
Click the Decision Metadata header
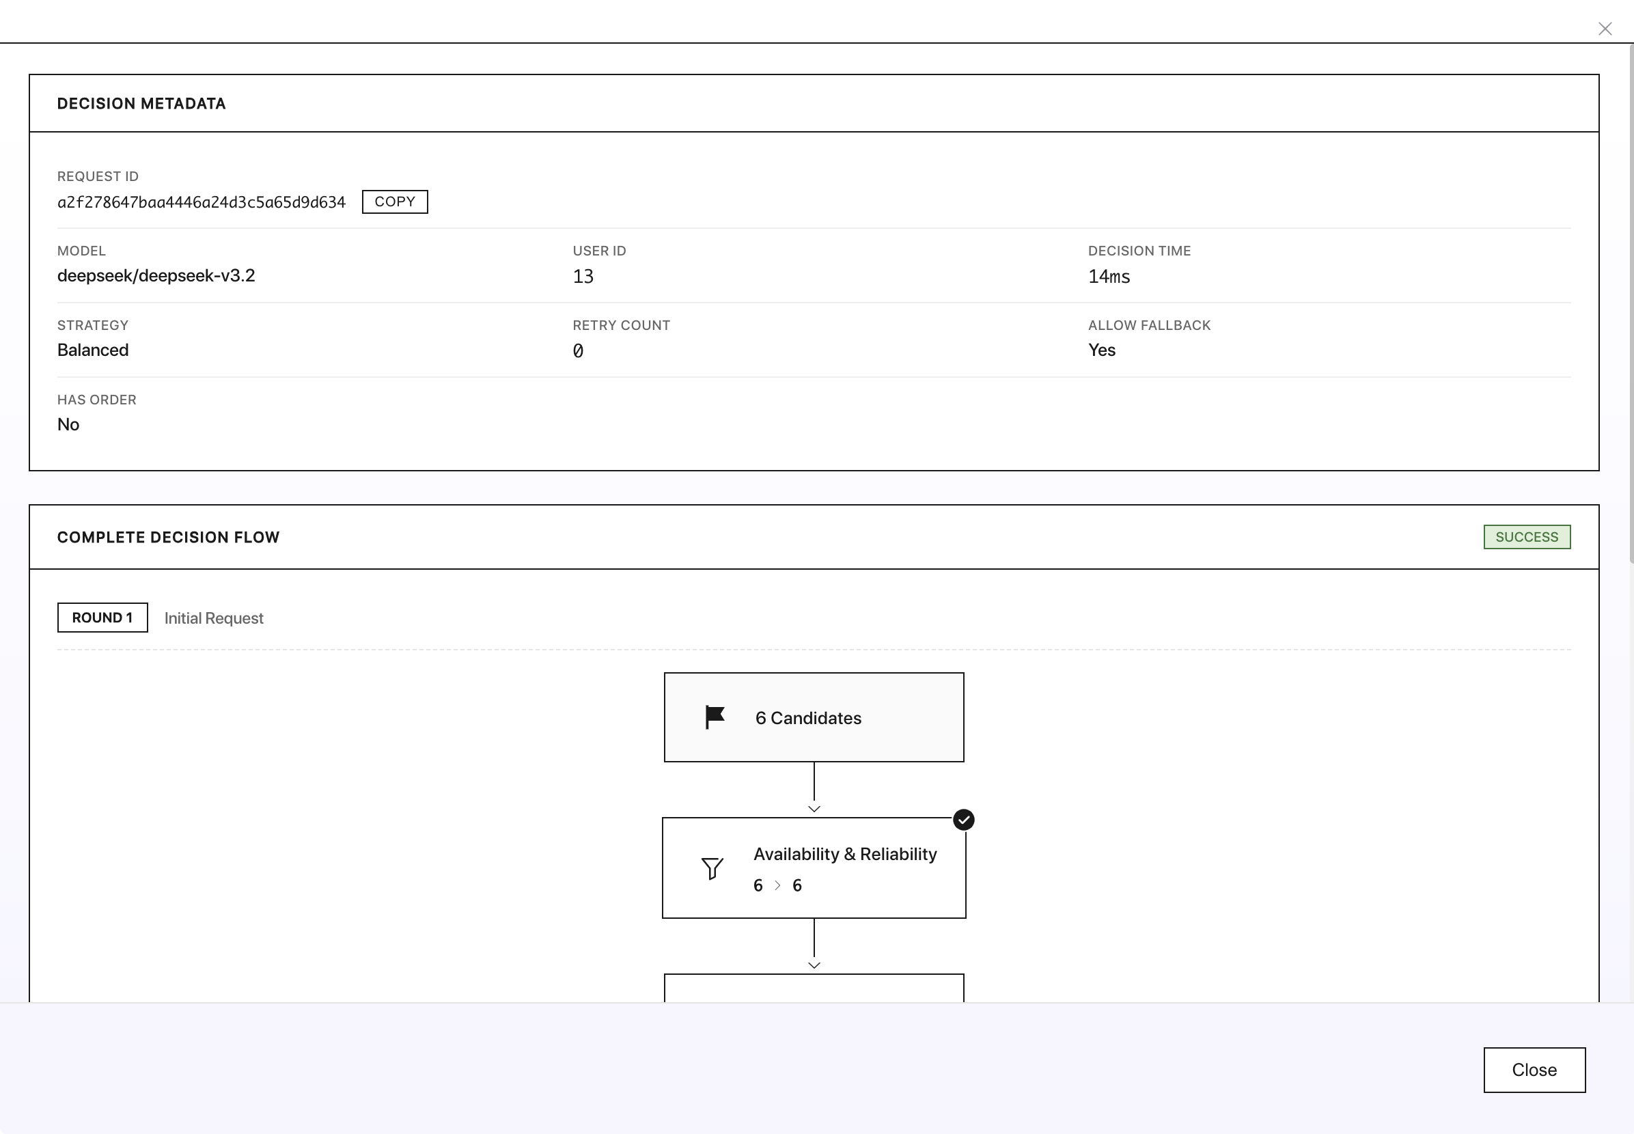click(x=141, y=104)
